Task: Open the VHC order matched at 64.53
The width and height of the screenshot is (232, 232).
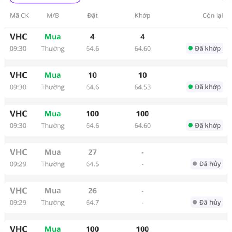Action: point(116,81)
